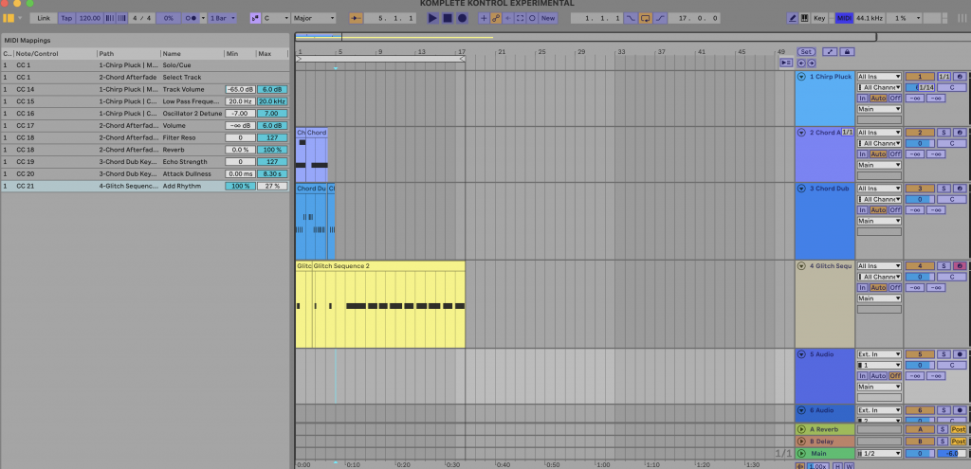Click the Tap tempo button

pyautogui.click(x=65, y=18)
